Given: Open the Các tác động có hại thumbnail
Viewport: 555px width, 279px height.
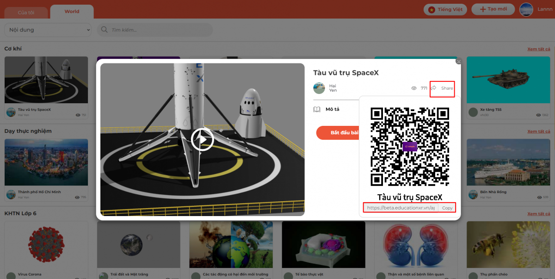Looking at the screenshot, I should (231, 244).
